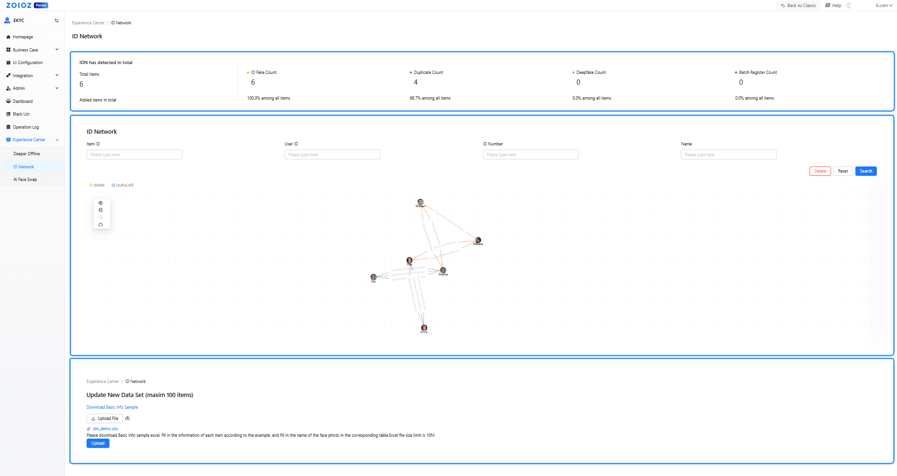Click the blue Search button
897x476 pixels.
[x=866, y=171]
